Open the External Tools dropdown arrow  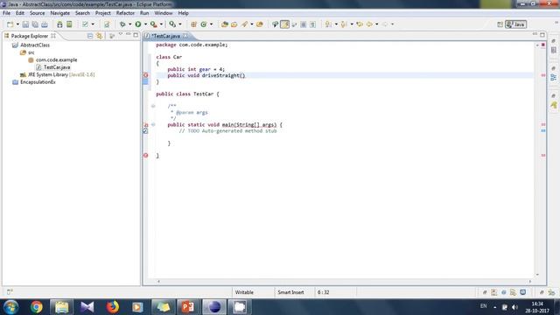(161, 24)
